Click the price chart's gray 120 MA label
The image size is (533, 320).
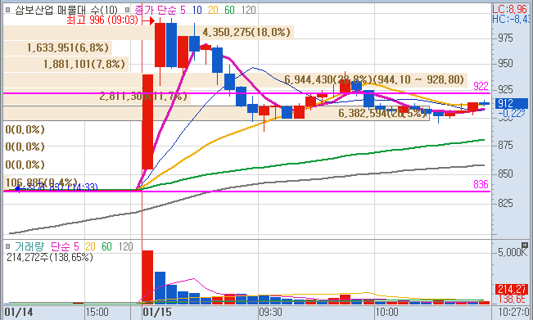(x=248, y=10)
